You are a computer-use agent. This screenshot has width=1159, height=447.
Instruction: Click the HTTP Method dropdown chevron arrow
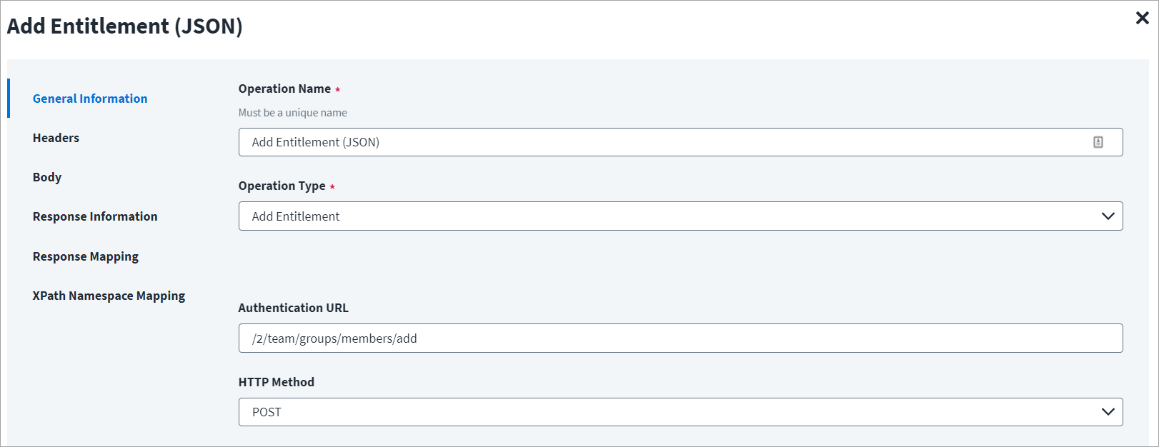pos(1108,412)
